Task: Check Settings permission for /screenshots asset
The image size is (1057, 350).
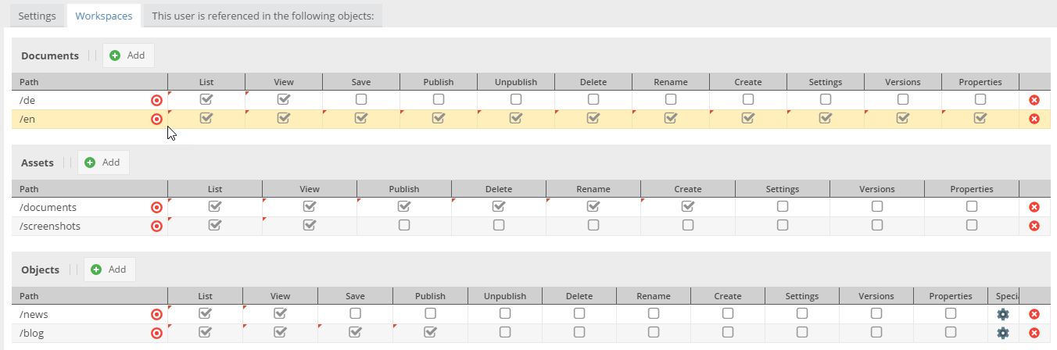Action: pyautogui.click(x=783, y=225)
